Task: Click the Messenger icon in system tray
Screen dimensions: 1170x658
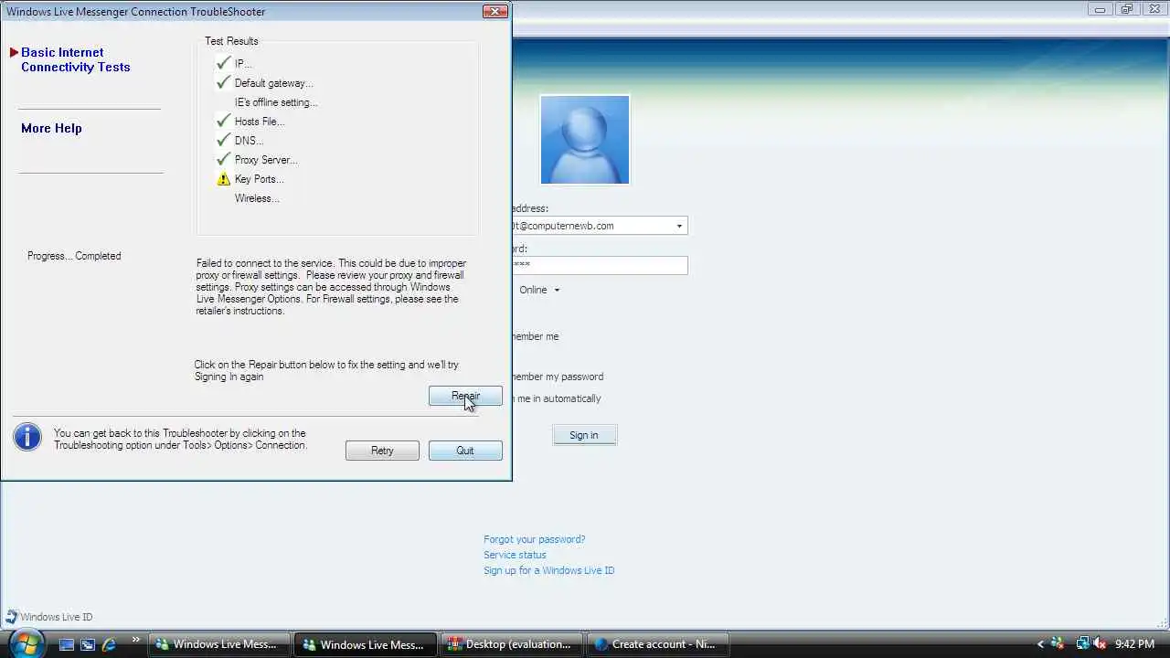Action: pos(1058,644)
